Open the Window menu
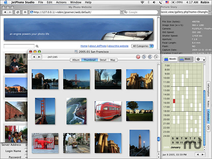This screenshot has height=159, width=212. pyautogui.click(x=76, y=2)
